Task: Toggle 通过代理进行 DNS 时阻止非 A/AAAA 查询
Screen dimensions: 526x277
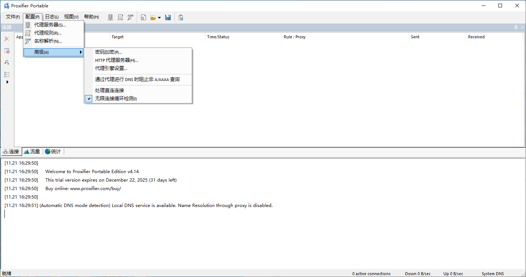Action: click(137, 79)
